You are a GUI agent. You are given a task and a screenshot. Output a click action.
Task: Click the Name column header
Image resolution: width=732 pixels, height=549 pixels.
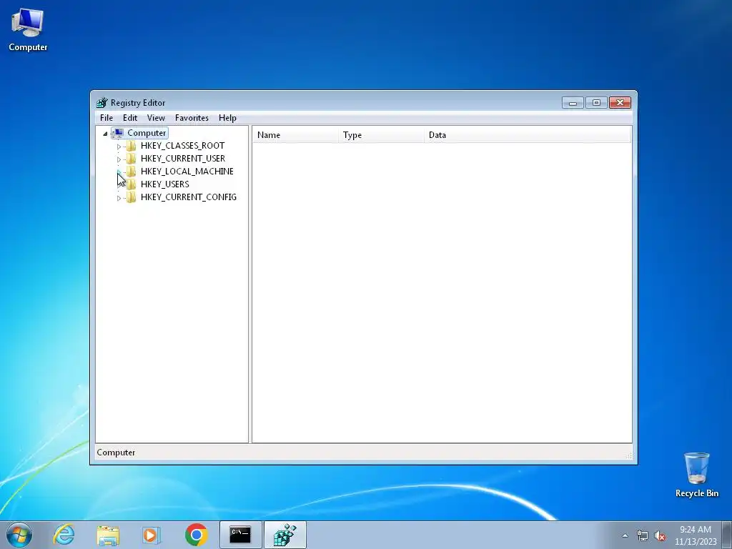point(295,135)
